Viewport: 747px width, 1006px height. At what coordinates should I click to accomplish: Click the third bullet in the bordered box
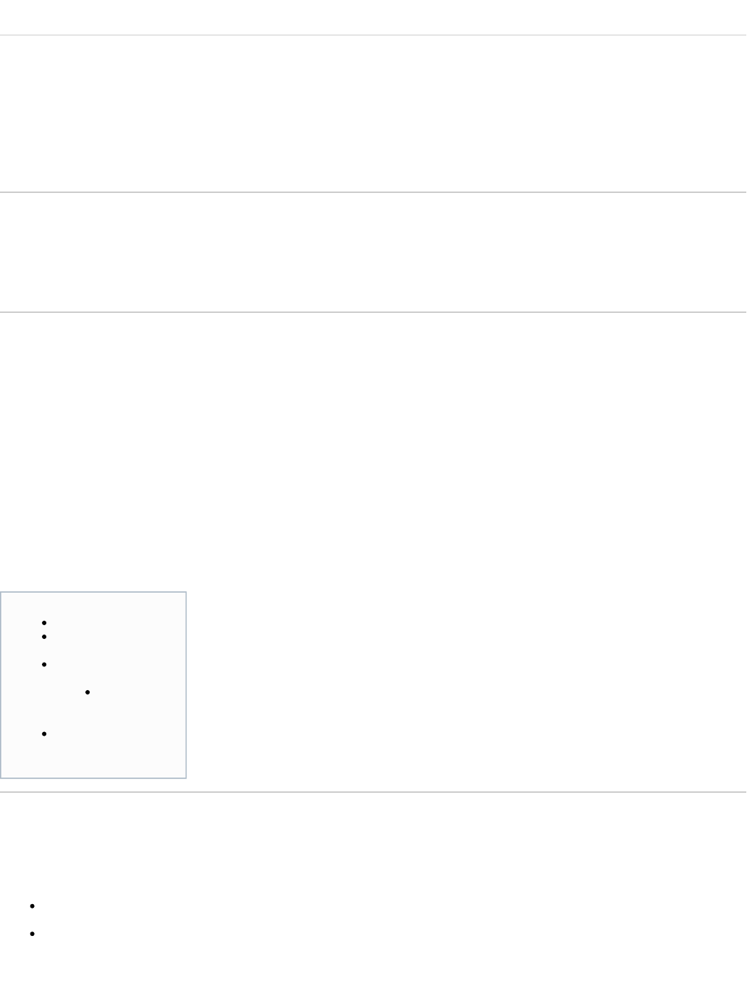(45, 664)
